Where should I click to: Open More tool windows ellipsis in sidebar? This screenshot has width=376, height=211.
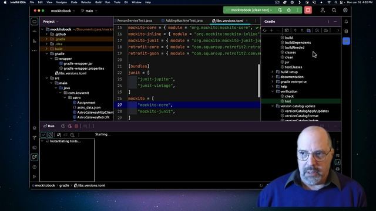[35, 51]
